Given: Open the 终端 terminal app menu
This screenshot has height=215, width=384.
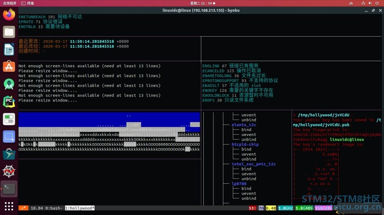Looking at the screenshot, I should coord(28,3).
